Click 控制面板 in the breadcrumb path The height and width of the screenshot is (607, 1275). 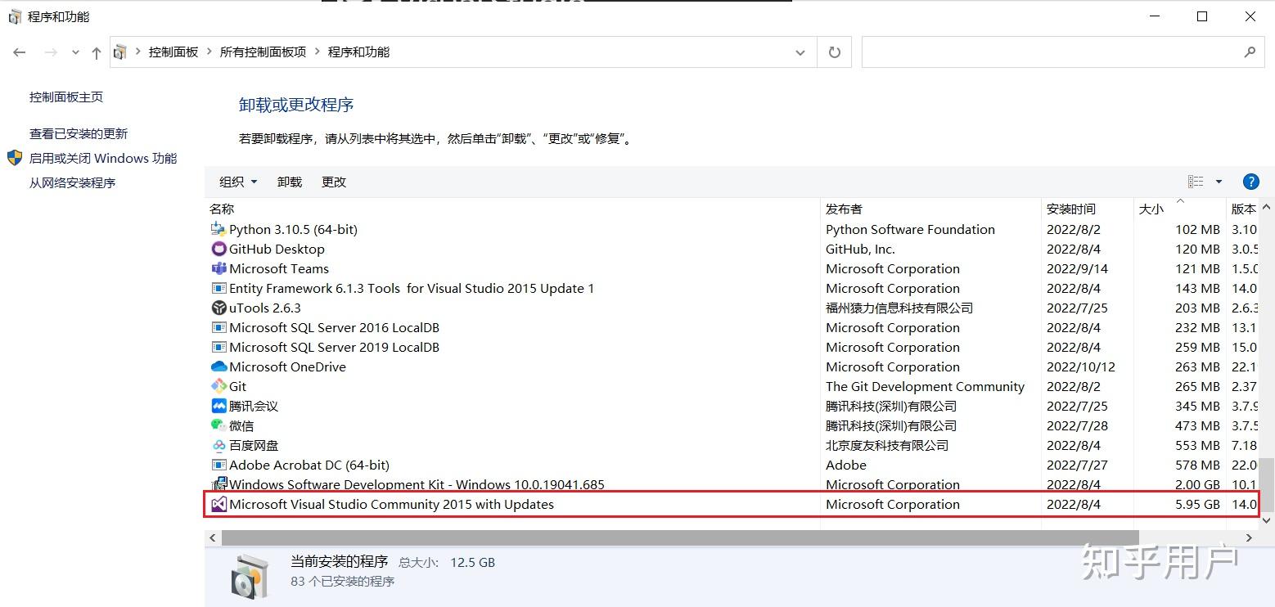(173, 52)
